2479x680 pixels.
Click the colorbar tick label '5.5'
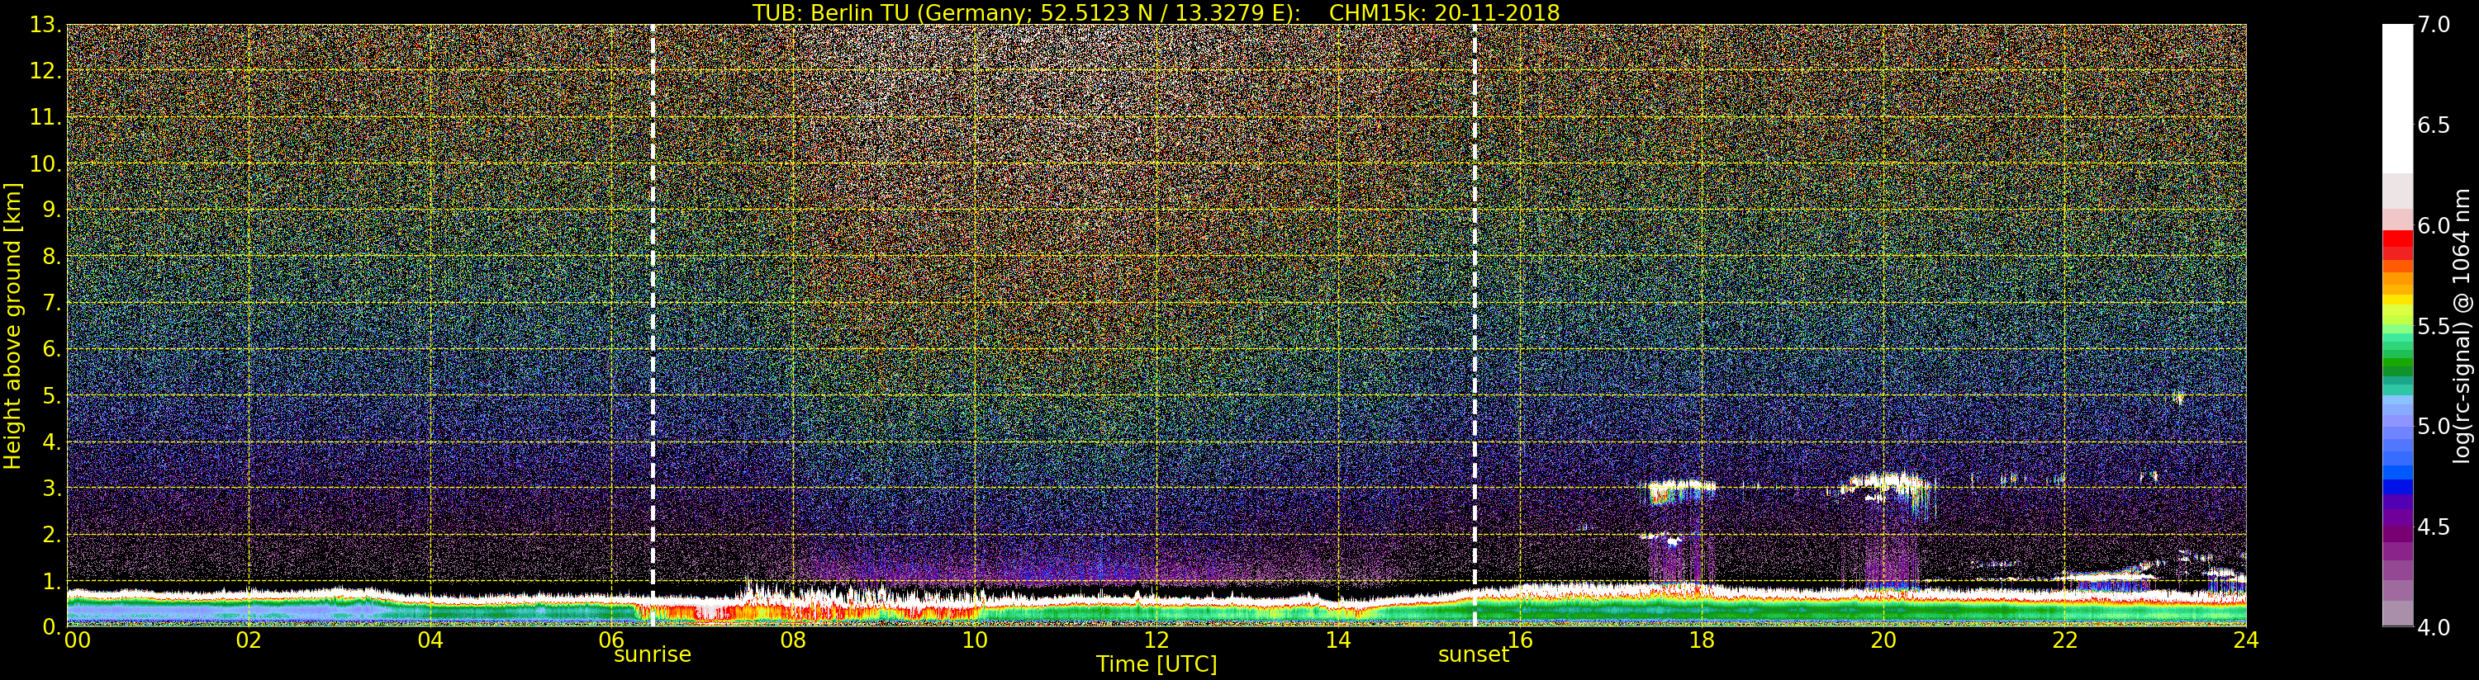pos(2434,327)
